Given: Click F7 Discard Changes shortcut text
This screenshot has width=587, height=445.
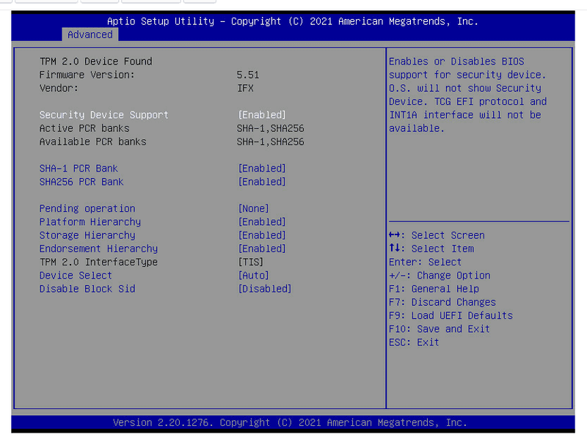Looking at the screenshot, I should click(442, 301).
